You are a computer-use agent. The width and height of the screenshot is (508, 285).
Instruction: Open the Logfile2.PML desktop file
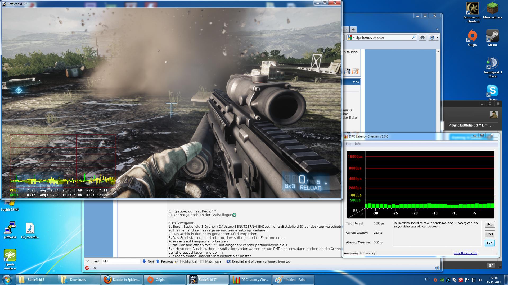(10, 206)
